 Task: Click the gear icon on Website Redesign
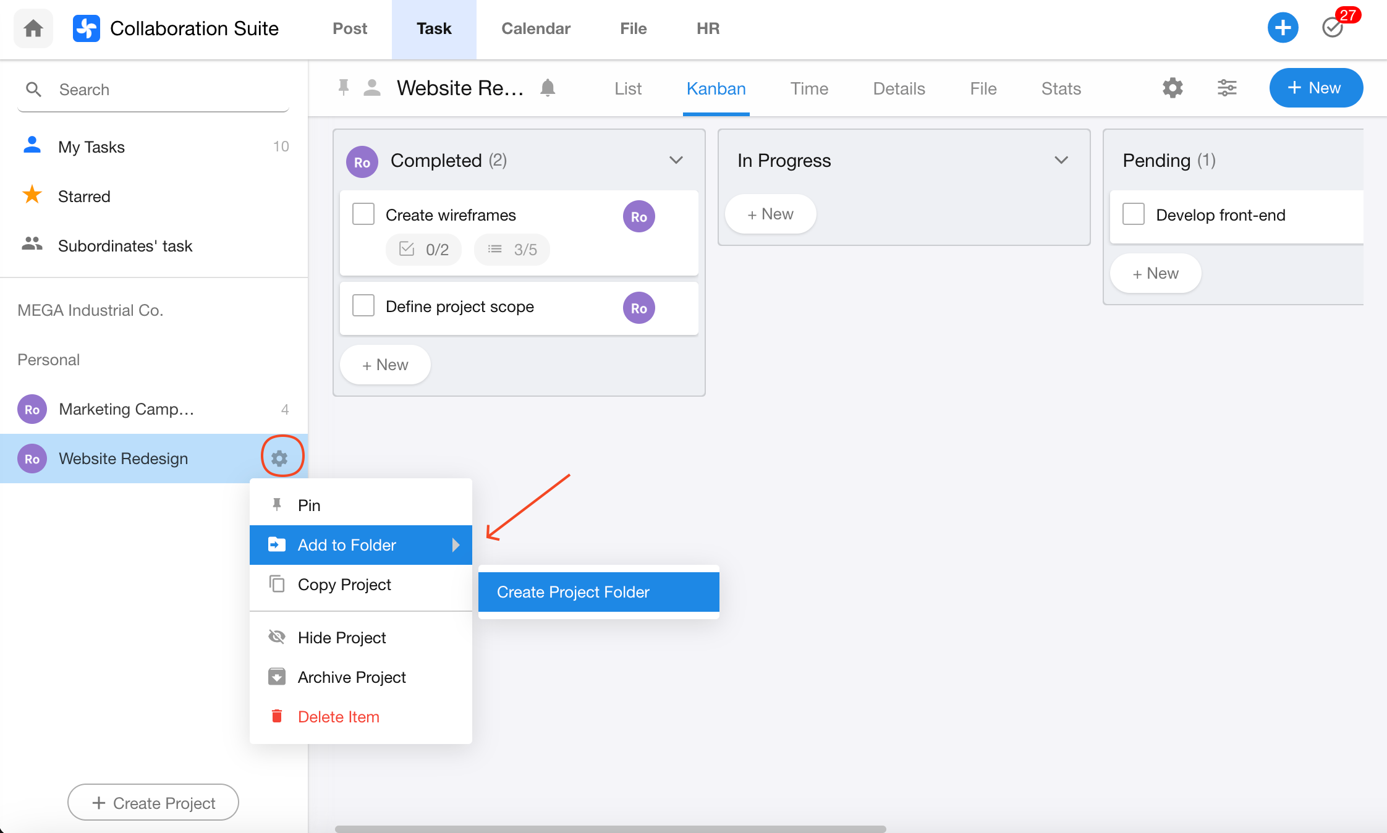(280, 459)
